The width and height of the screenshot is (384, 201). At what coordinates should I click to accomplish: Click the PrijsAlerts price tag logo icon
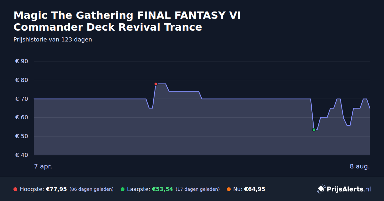pos(321,189)
